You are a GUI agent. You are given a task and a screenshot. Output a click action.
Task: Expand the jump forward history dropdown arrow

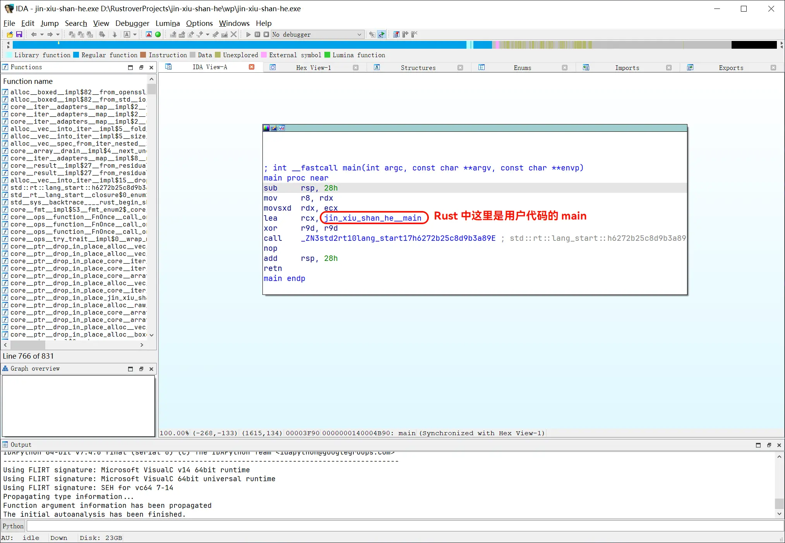pyautogui.click(x=58, y=34)
